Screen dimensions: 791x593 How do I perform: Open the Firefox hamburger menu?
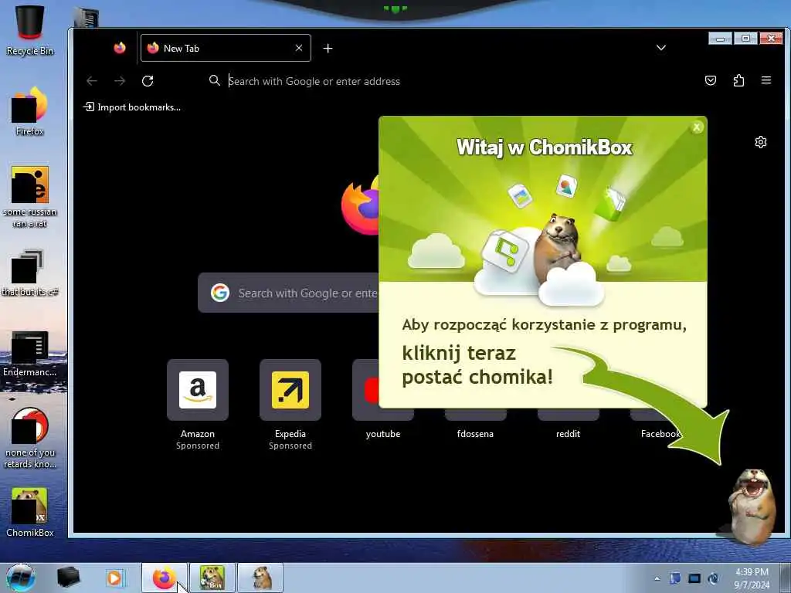coord(766,80)
